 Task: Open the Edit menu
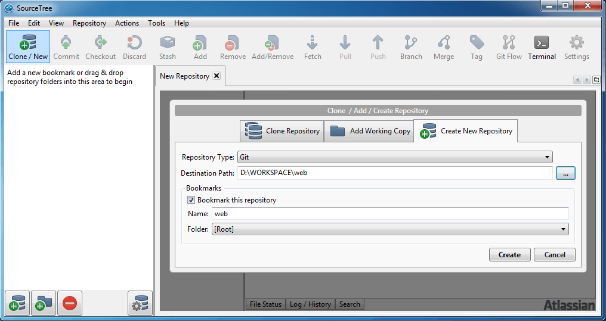(33, 23)
